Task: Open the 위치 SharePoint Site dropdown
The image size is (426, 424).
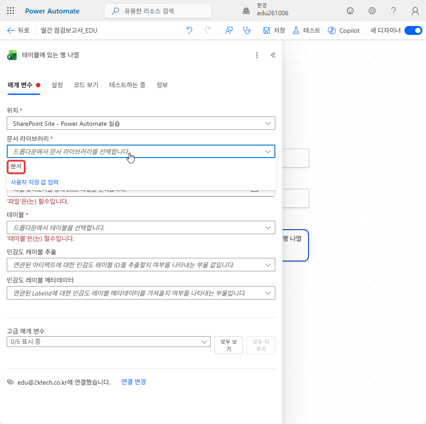Action: 141,124
